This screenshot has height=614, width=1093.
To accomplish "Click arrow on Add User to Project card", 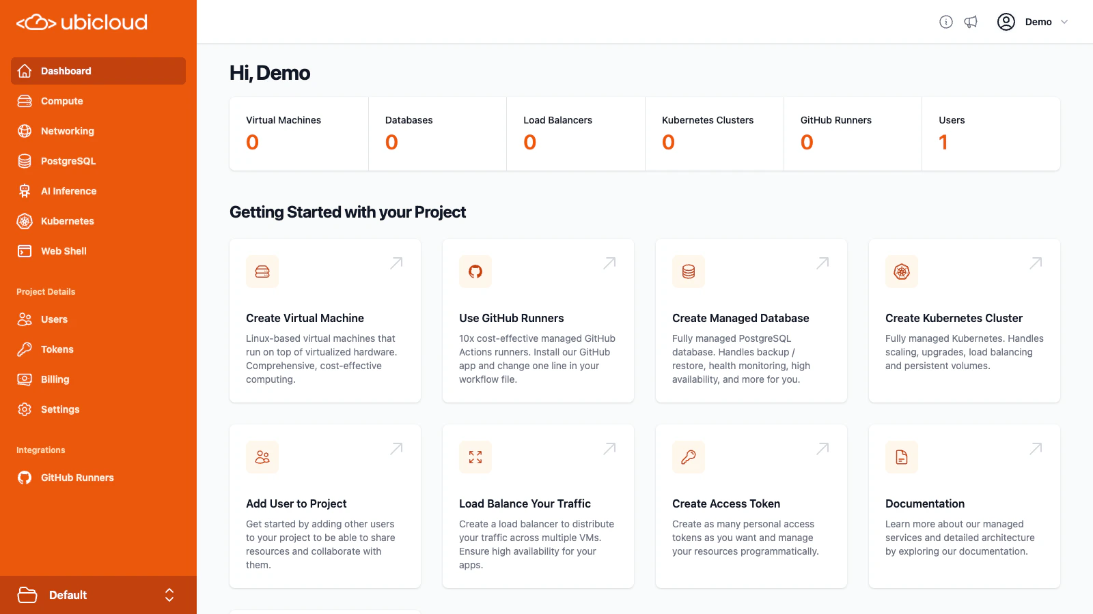I will (x=396, y=449).
